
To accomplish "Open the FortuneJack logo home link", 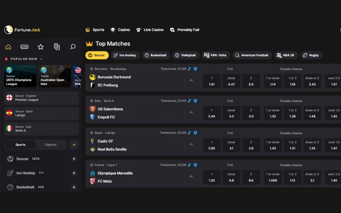I will point(23,30).
